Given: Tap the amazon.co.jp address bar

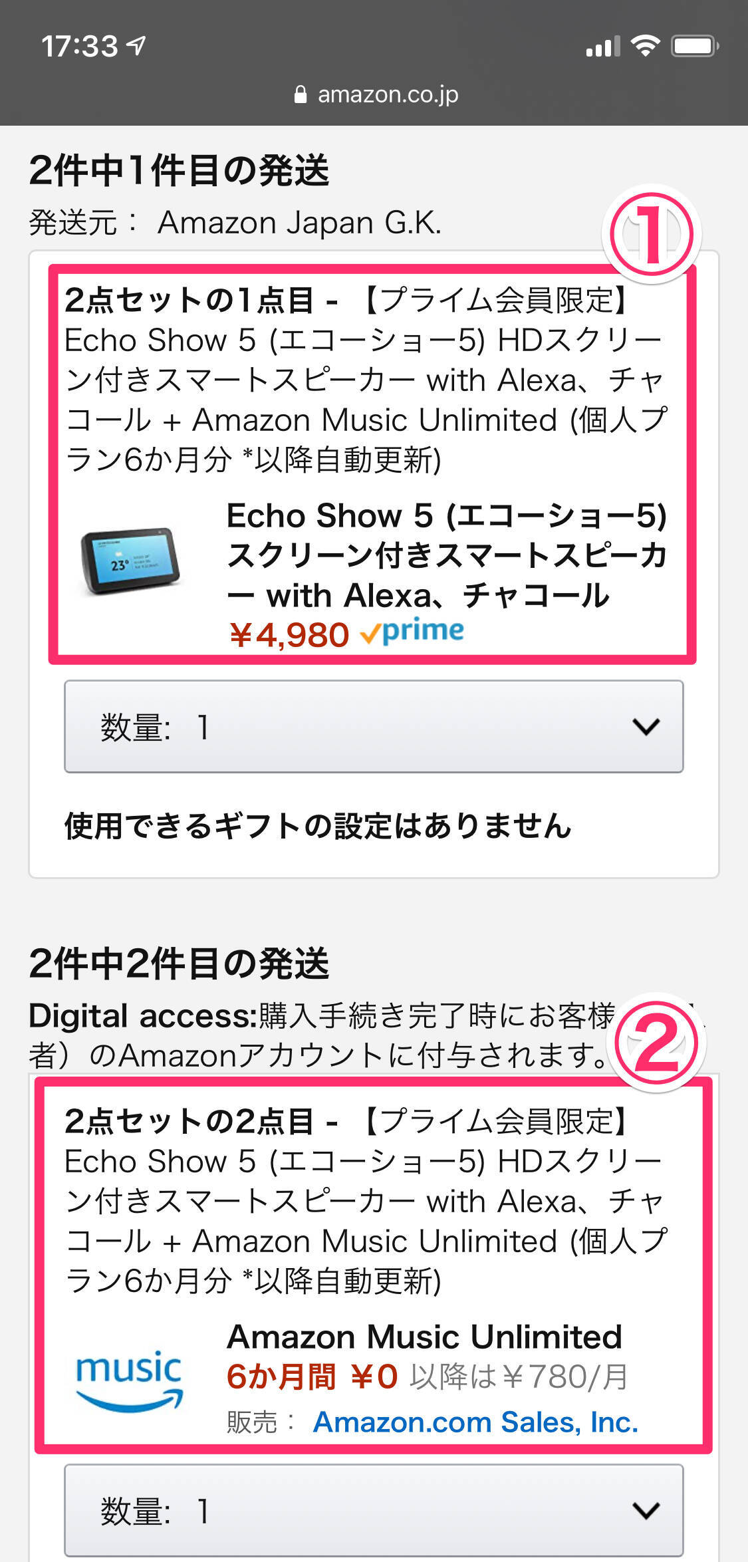Looking at the screenshot, I should tap(376, 94).
